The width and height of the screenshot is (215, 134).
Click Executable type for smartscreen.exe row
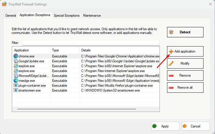point(59,90)
